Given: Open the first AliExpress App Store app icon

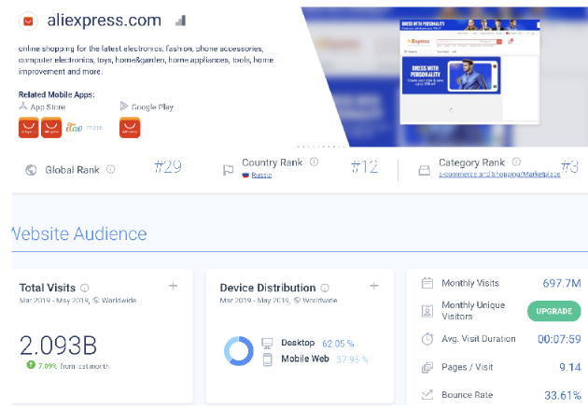Looking at the screenshot, I should pos(29,128).
